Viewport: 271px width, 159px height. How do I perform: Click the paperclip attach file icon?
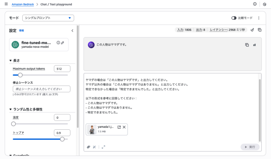88,147
